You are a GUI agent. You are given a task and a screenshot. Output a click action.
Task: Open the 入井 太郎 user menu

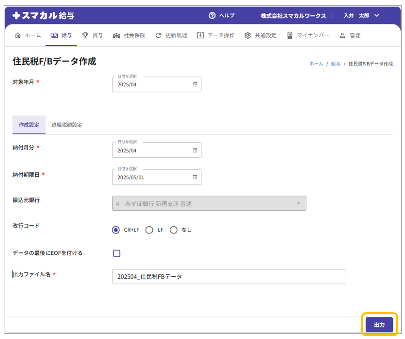[x=361, y=16]
